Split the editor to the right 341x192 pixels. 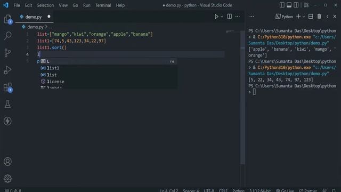(x=230, y=17)
